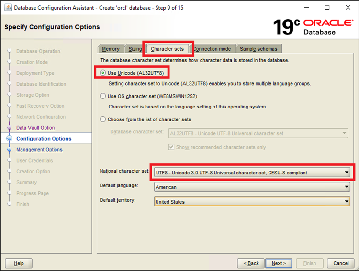The image size is (359, 271).
Task: Select Use OS character set (WE8MSWIN1252)
Action: pyautogui.click(x=103, y=96)
